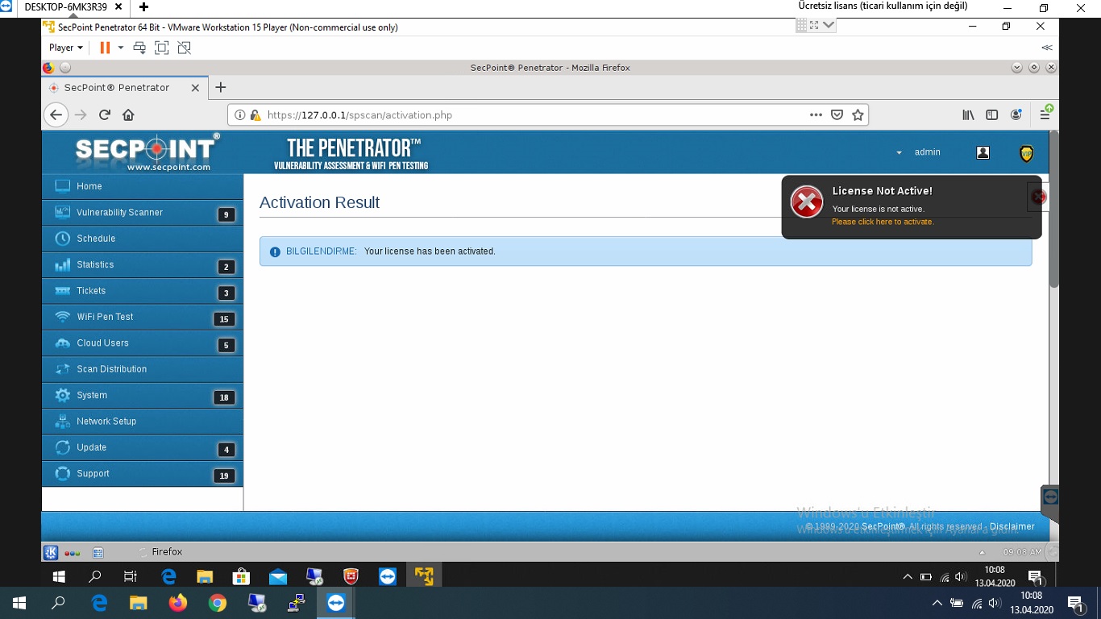Image resolution: width=1101 pixels, height=619 pixels.
Task: Expand the admin user dropdown arrow
Action: pyautogui.click(x=899, y=153)
